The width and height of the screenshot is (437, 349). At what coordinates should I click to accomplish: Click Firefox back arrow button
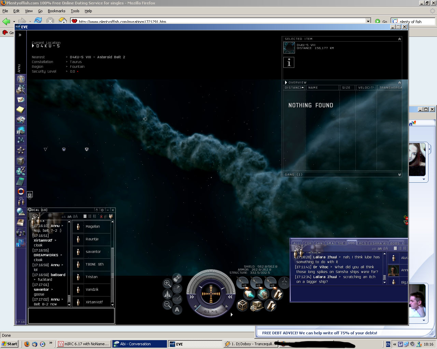6,21
